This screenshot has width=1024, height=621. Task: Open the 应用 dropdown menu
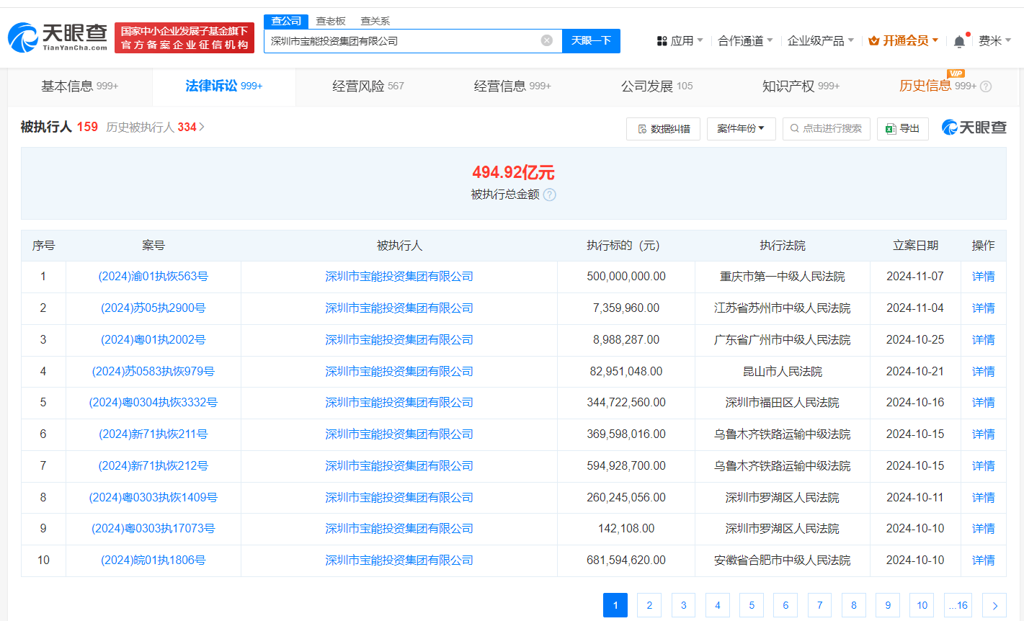[x=680, y=41]
